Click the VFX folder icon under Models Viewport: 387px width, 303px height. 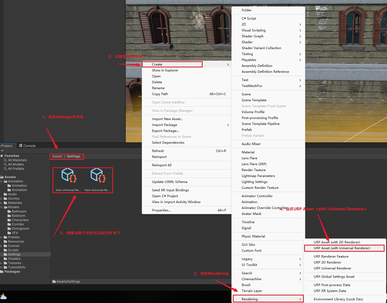9,233
